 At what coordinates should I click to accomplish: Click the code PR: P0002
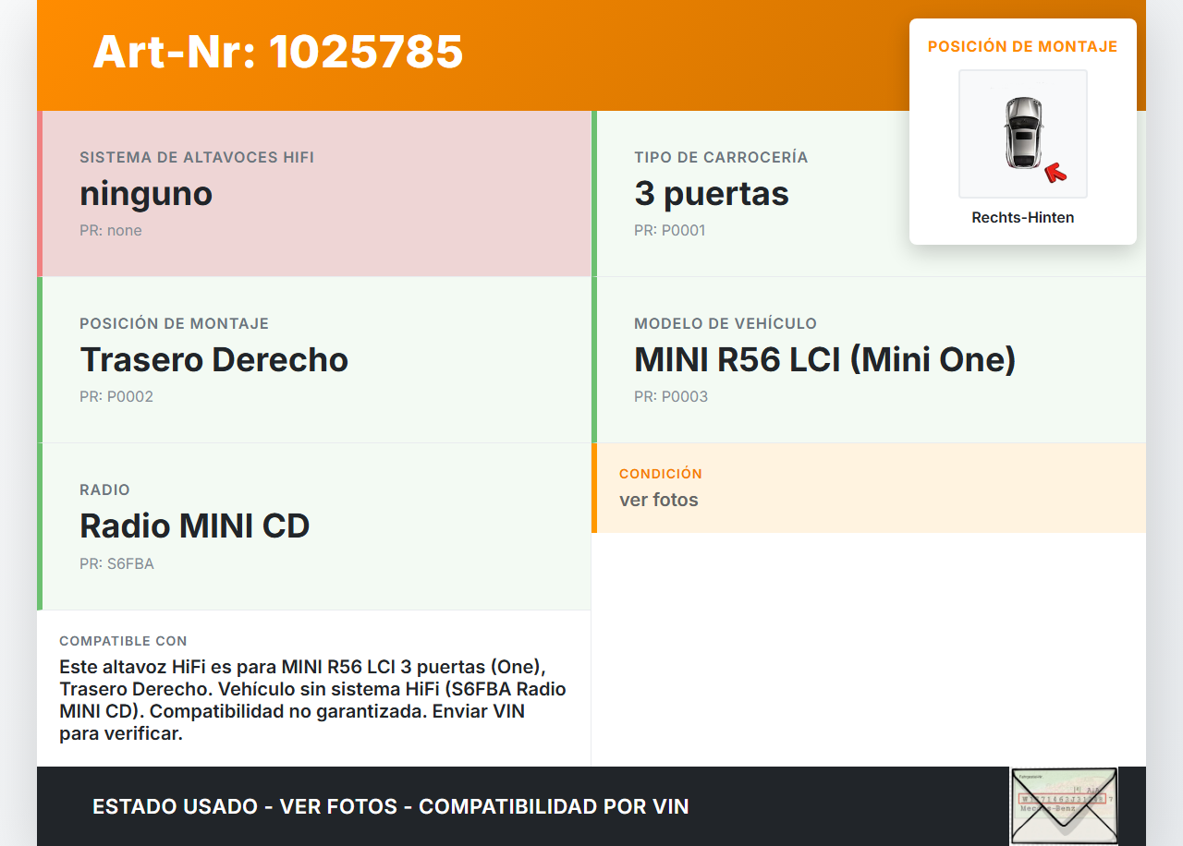(116, 397)
